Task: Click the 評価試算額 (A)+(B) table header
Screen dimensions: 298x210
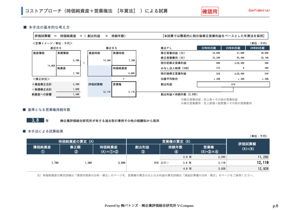Action: (x=248, y=146)
